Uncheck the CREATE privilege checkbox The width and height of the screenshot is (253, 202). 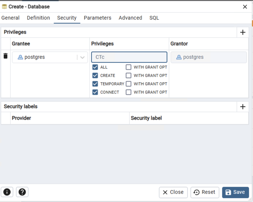95,75
